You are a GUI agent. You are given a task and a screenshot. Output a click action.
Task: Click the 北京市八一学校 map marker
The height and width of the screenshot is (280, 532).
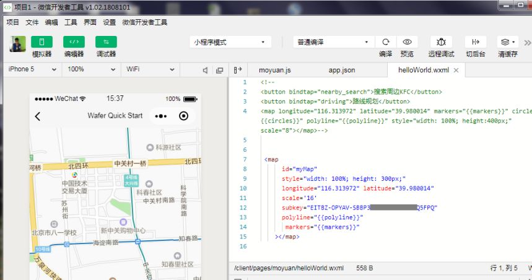(x=54, y=224)
